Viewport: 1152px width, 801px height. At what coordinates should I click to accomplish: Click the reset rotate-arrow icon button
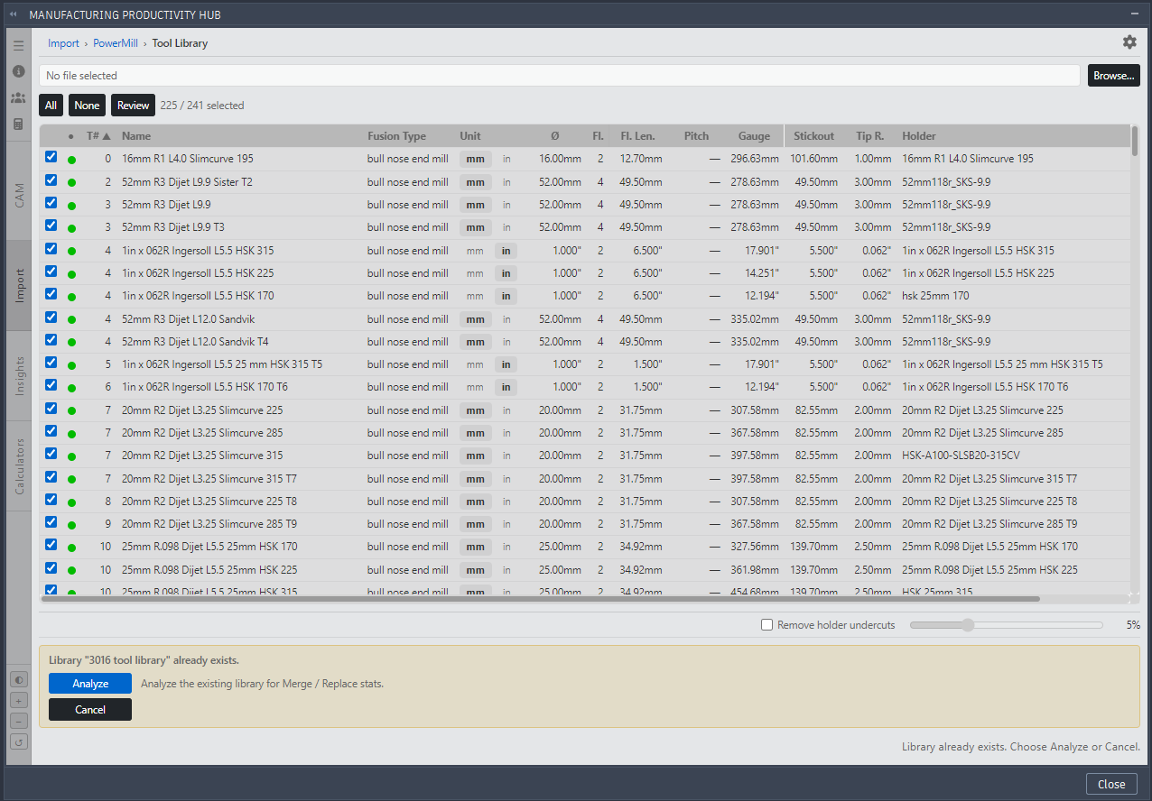19,741
